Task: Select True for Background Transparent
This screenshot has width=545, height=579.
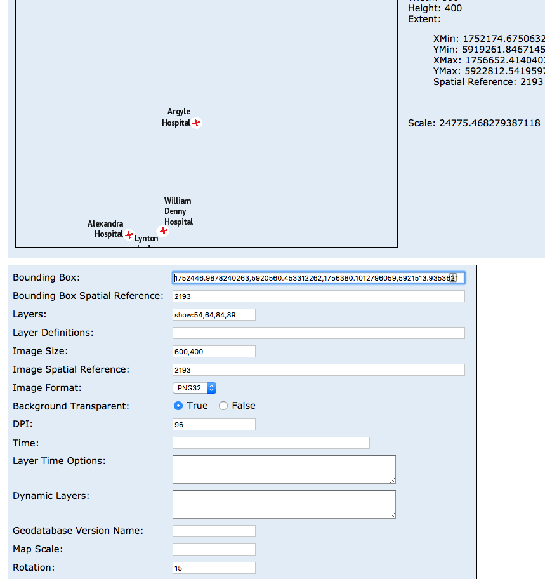Action: point(178,406)
